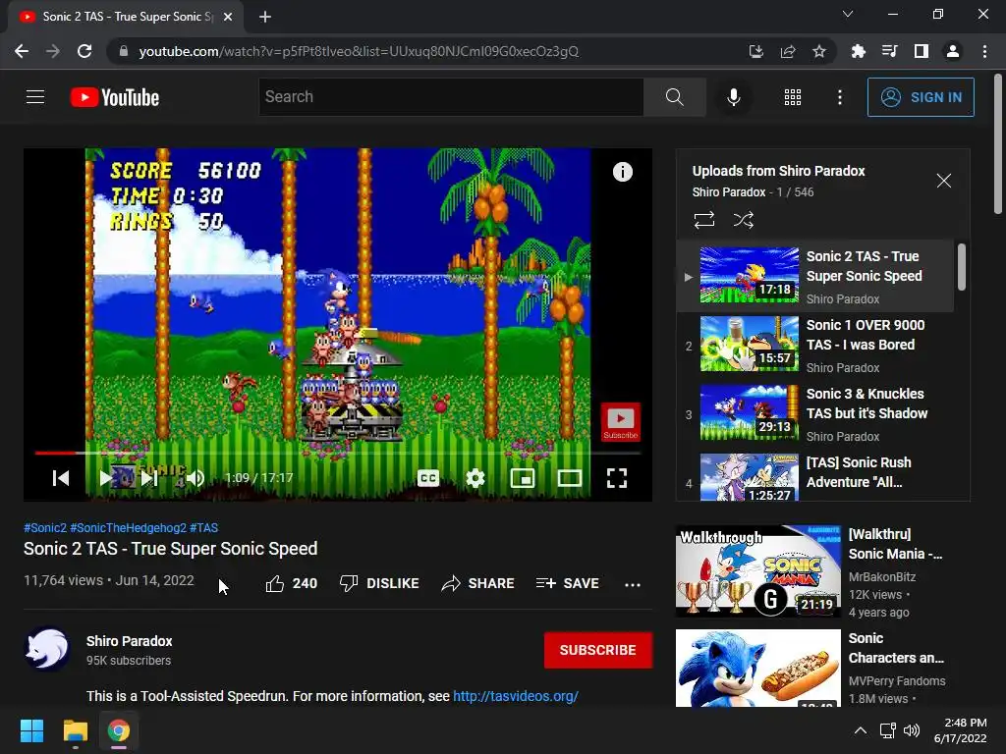Select Sonic 2 TAS True Super Sonic Speed playlist item
The width and height of the screenshot is (1006, 754).
coord(814,276)
